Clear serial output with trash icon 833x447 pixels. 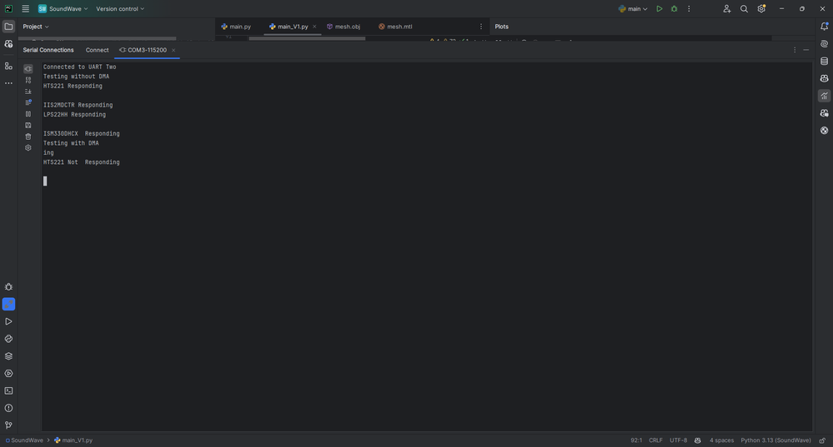(28, 137)
